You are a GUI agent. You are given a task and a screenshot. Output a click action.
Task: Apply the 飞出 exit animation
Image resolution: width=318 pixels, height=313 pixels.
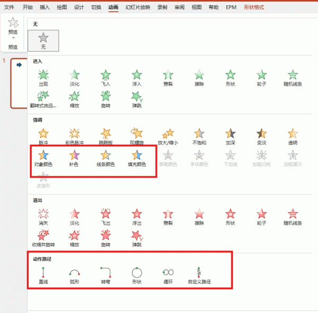[x=105, y=217]
